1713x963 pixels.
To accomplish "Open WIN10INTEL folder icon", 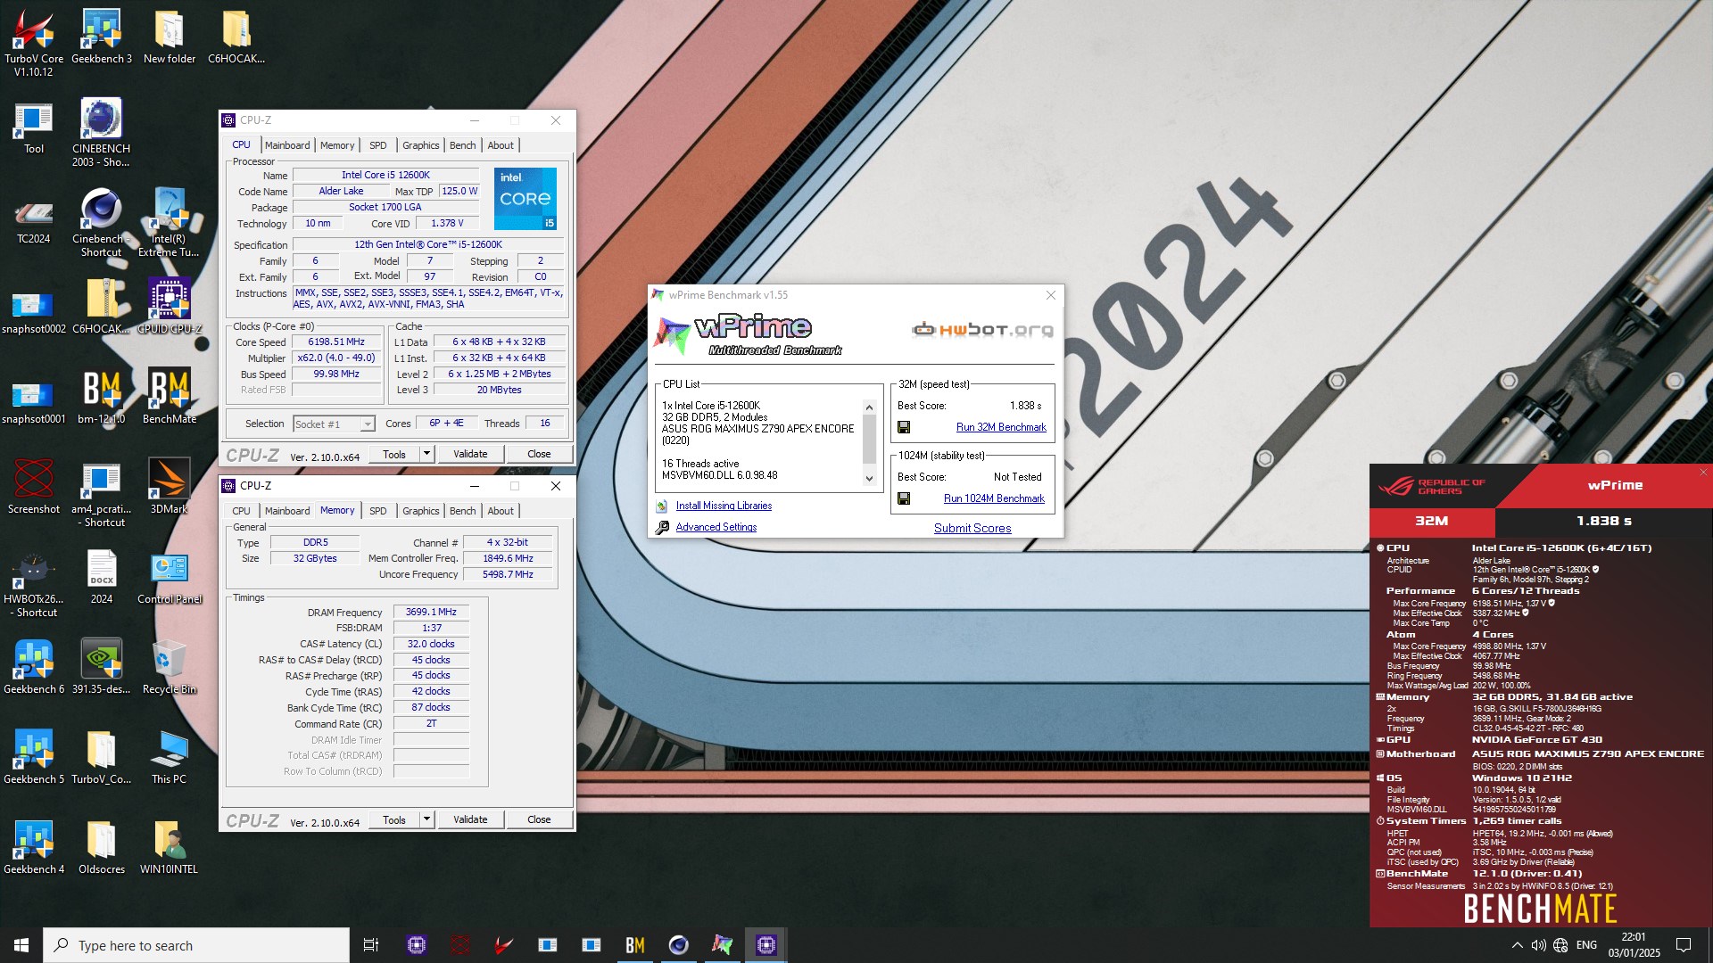I will (170, 847).
